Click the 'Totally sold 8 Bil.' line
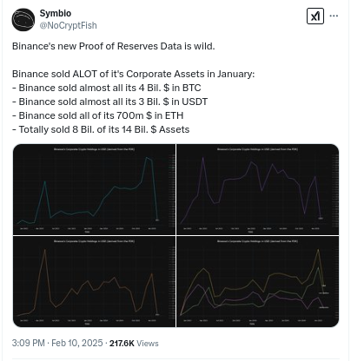 [101, 129]
